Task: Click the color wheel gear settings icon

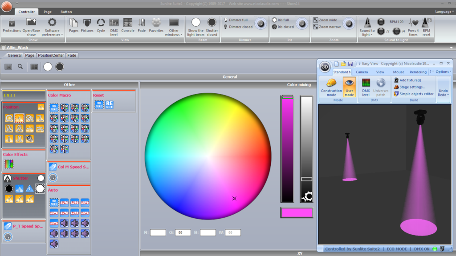Action: coord(307,197)
